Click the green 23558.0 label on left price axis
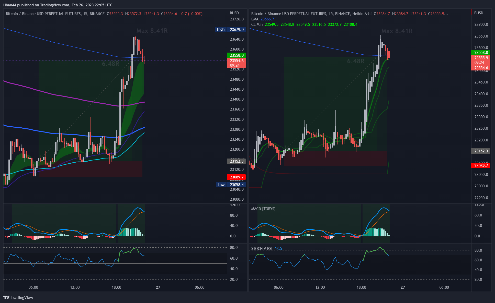495x303 pixels. 237,55
